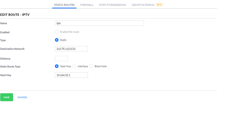This screenshot has width=229, height=117.
Task: Pick the Black Hole route type radio
Action: coord(91,66)
